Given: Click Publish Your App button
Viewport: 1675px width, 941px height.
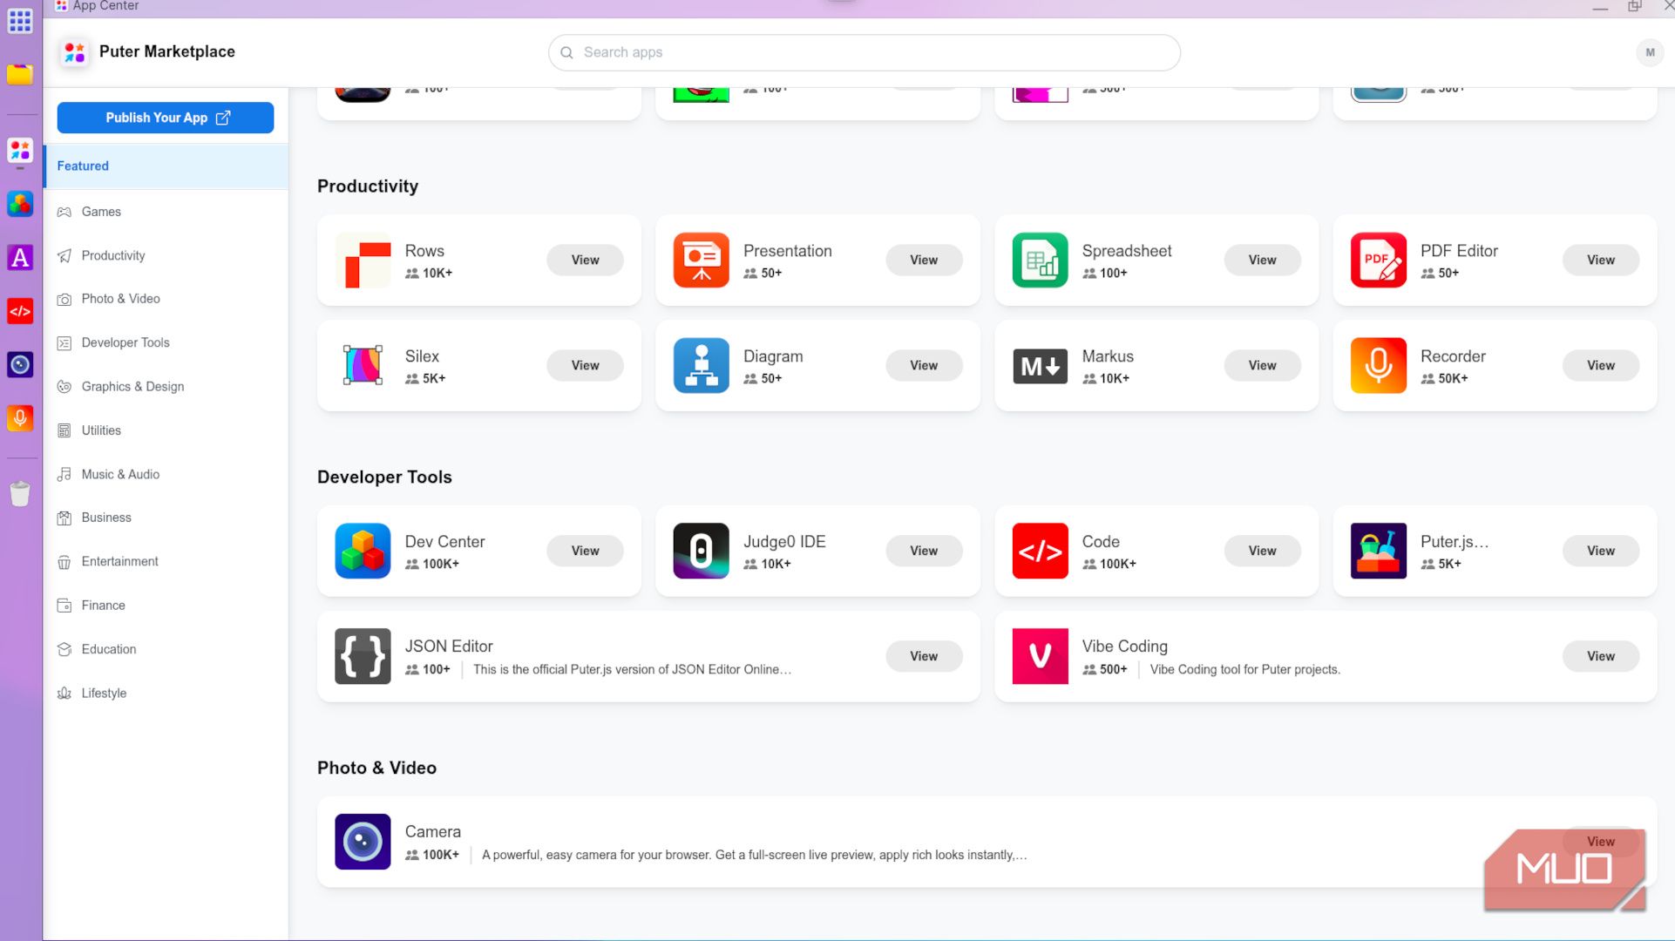Looking at the screenshot, I should (166, 118).
